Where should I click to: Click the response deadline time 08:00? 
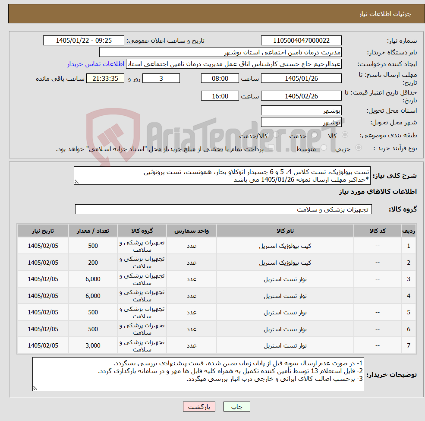coord(220,79)
